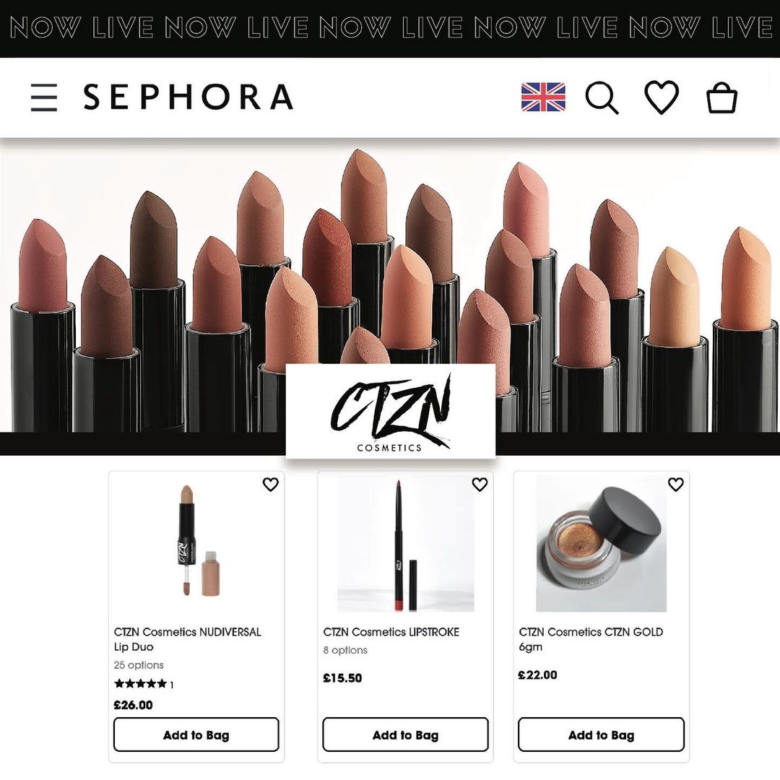Favorite the NUDIVERSAL Lip Duo with heart
The height and width of the screenshot is (780, 780).
click(271, 484)
